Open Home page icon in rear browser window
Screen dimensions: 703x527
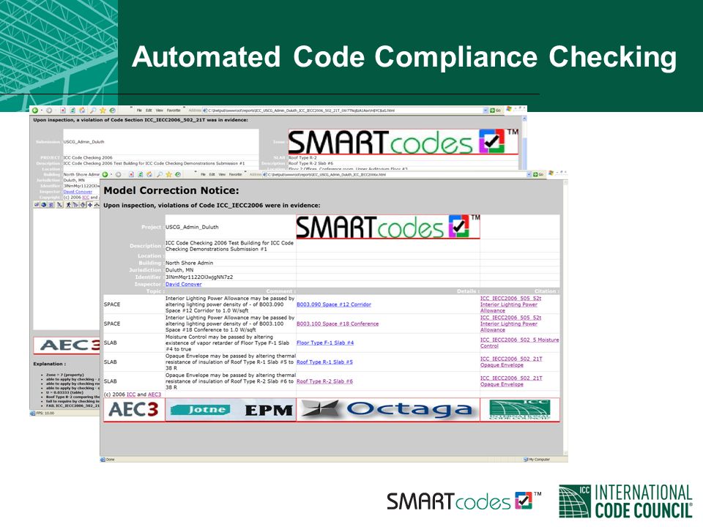tap(82, 111)
